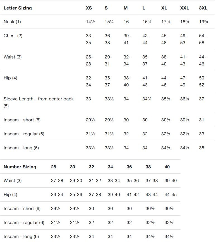This screenshot has width=216, height=245.
Task: Select the XS column header
Action: [x=89, y=8]
